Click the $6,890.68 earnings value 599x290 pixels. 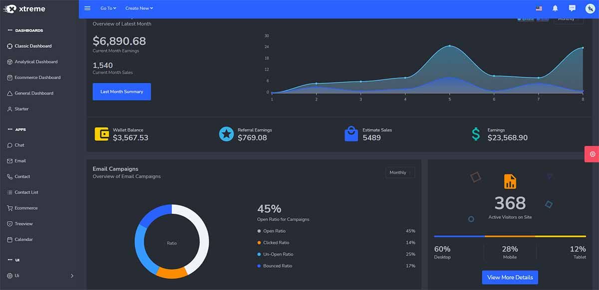click(x=119, y=41)
